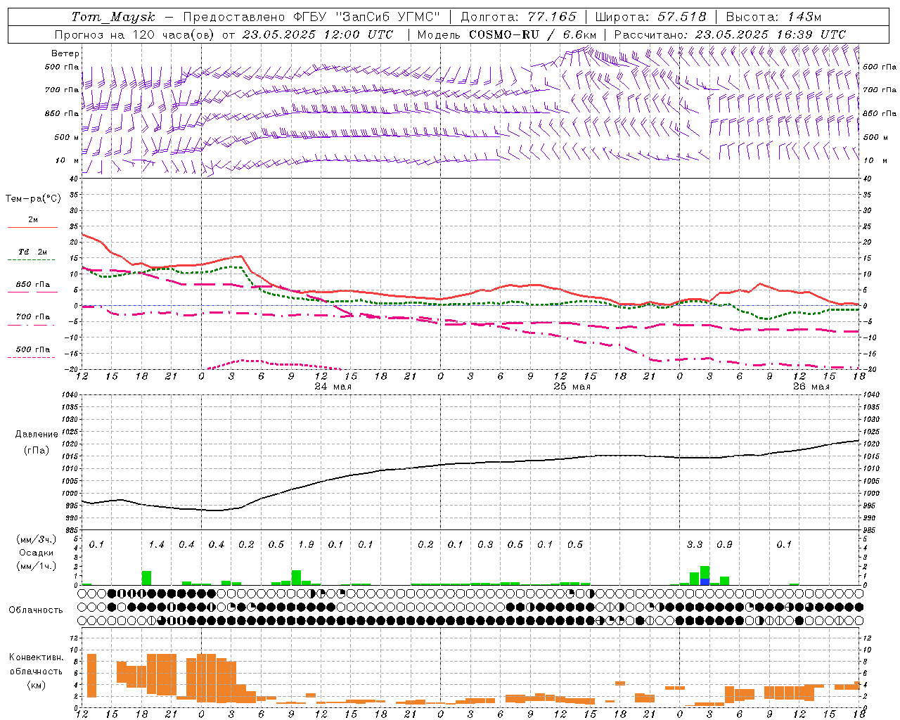
Task: Click the Облачность cloud cover label
Action: coord(36,610)
